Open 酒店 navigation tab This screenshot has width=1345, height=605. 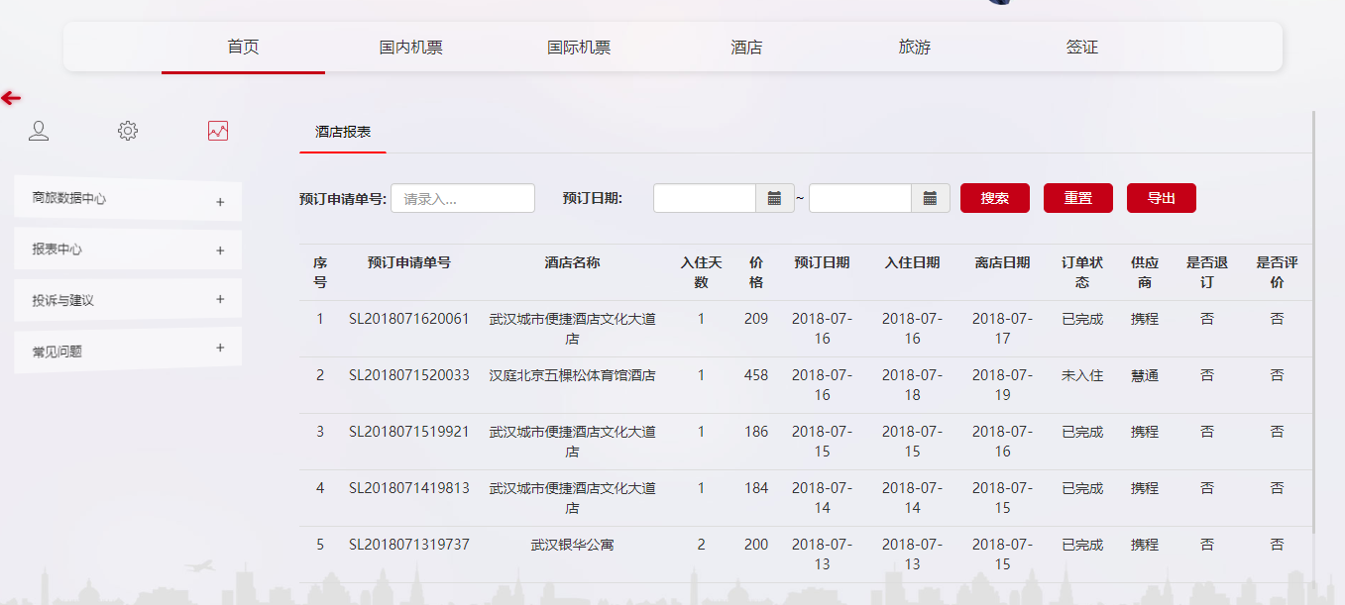(x=746, y=48)
